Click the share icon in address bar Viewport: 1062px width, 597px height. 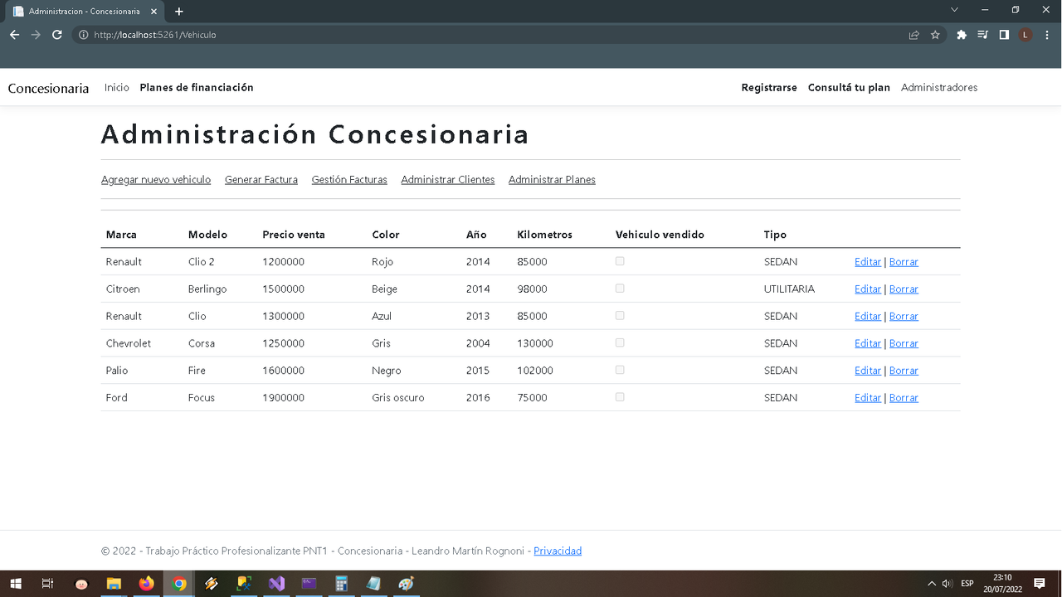pyautogui.click(x=913, y=35)
